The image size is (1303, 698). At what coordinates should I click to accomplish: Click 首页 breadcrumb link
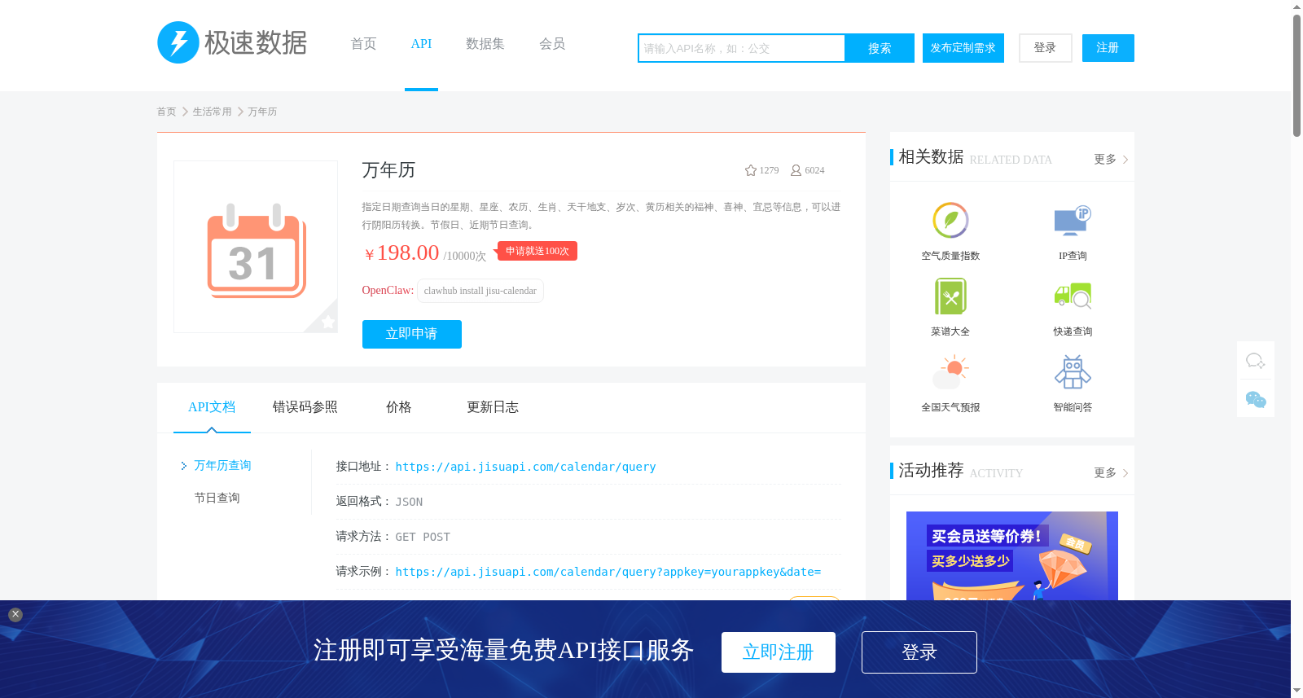pos(166,112)
